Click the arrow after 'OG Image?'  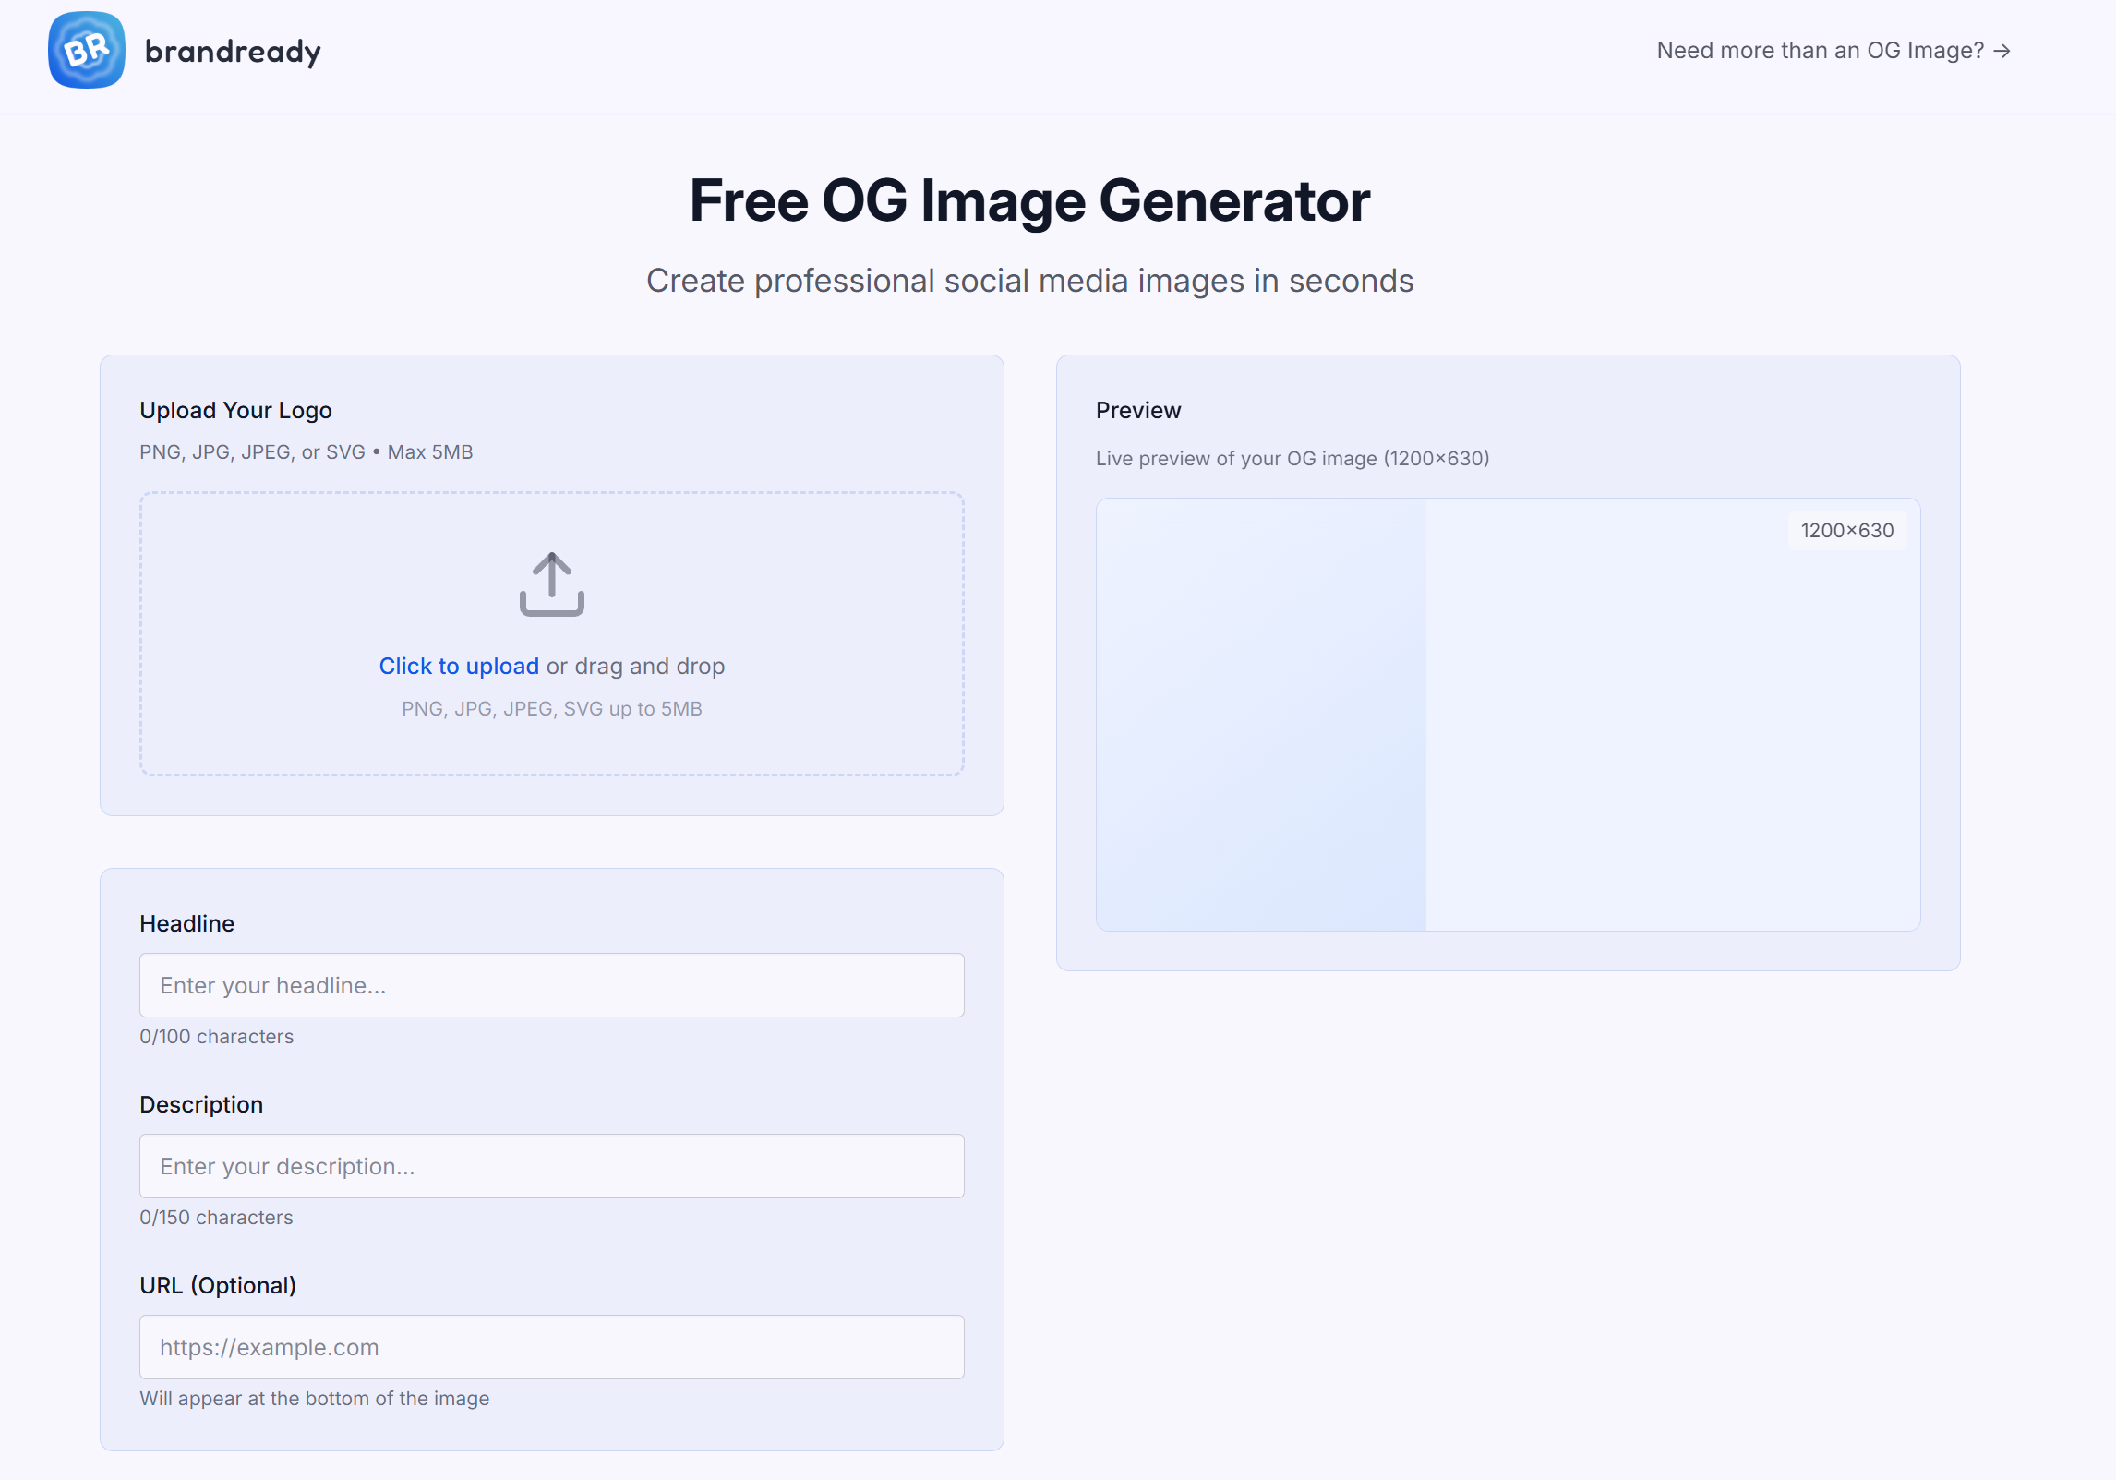click(2002, 51)
